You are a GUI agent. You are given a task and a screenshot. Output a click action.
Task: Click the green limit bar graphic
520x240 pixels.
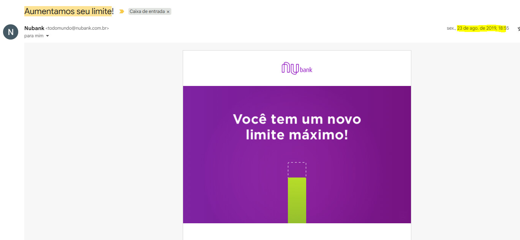(x=297, y=200)
